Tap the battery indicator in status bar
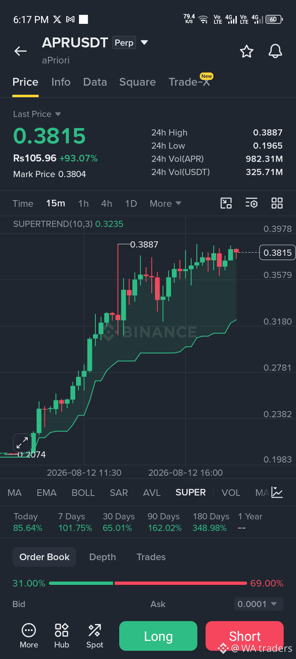The height and width of the screenshot is (659, 296). (x=274, y=19)
